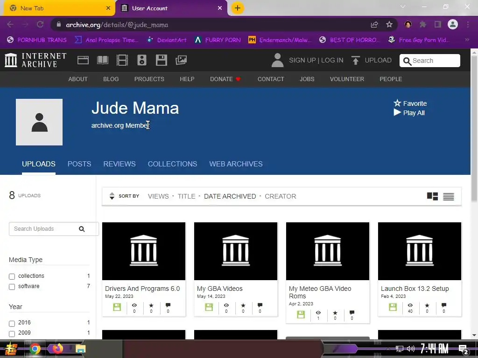This screenshot has width=478, height=358.
Task: Toggle the browser side panel icon
Action: pos(438,24)
